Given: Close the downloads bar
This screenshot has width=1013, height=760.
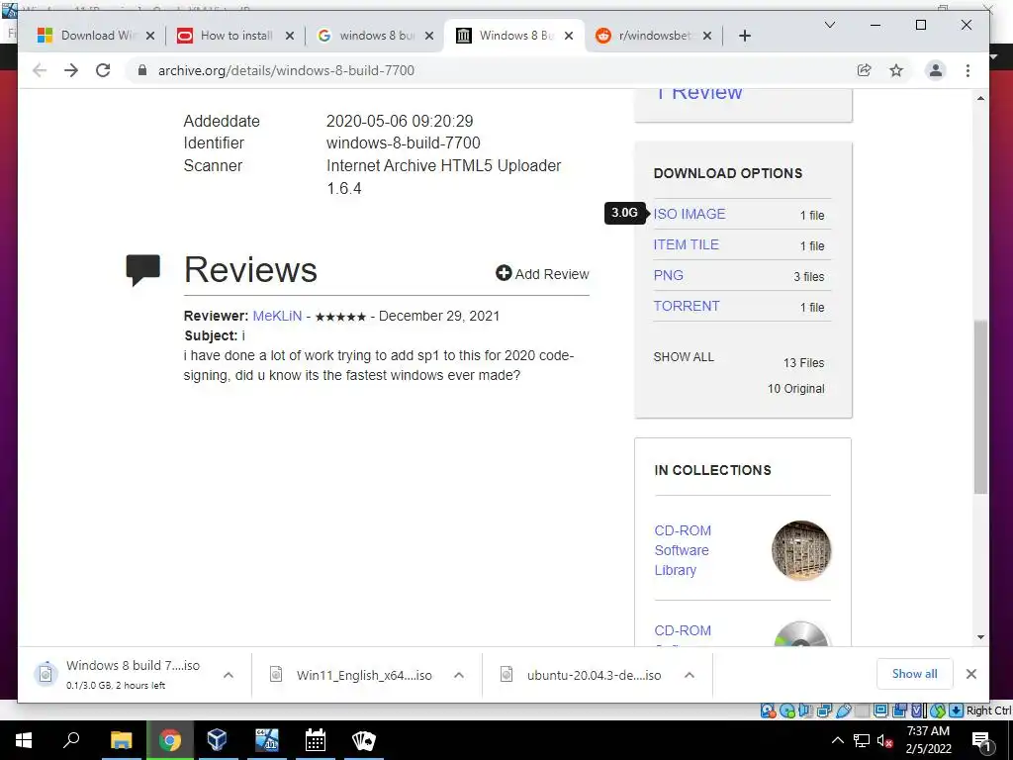Looking at the screenshot, I should click(971, 674).
